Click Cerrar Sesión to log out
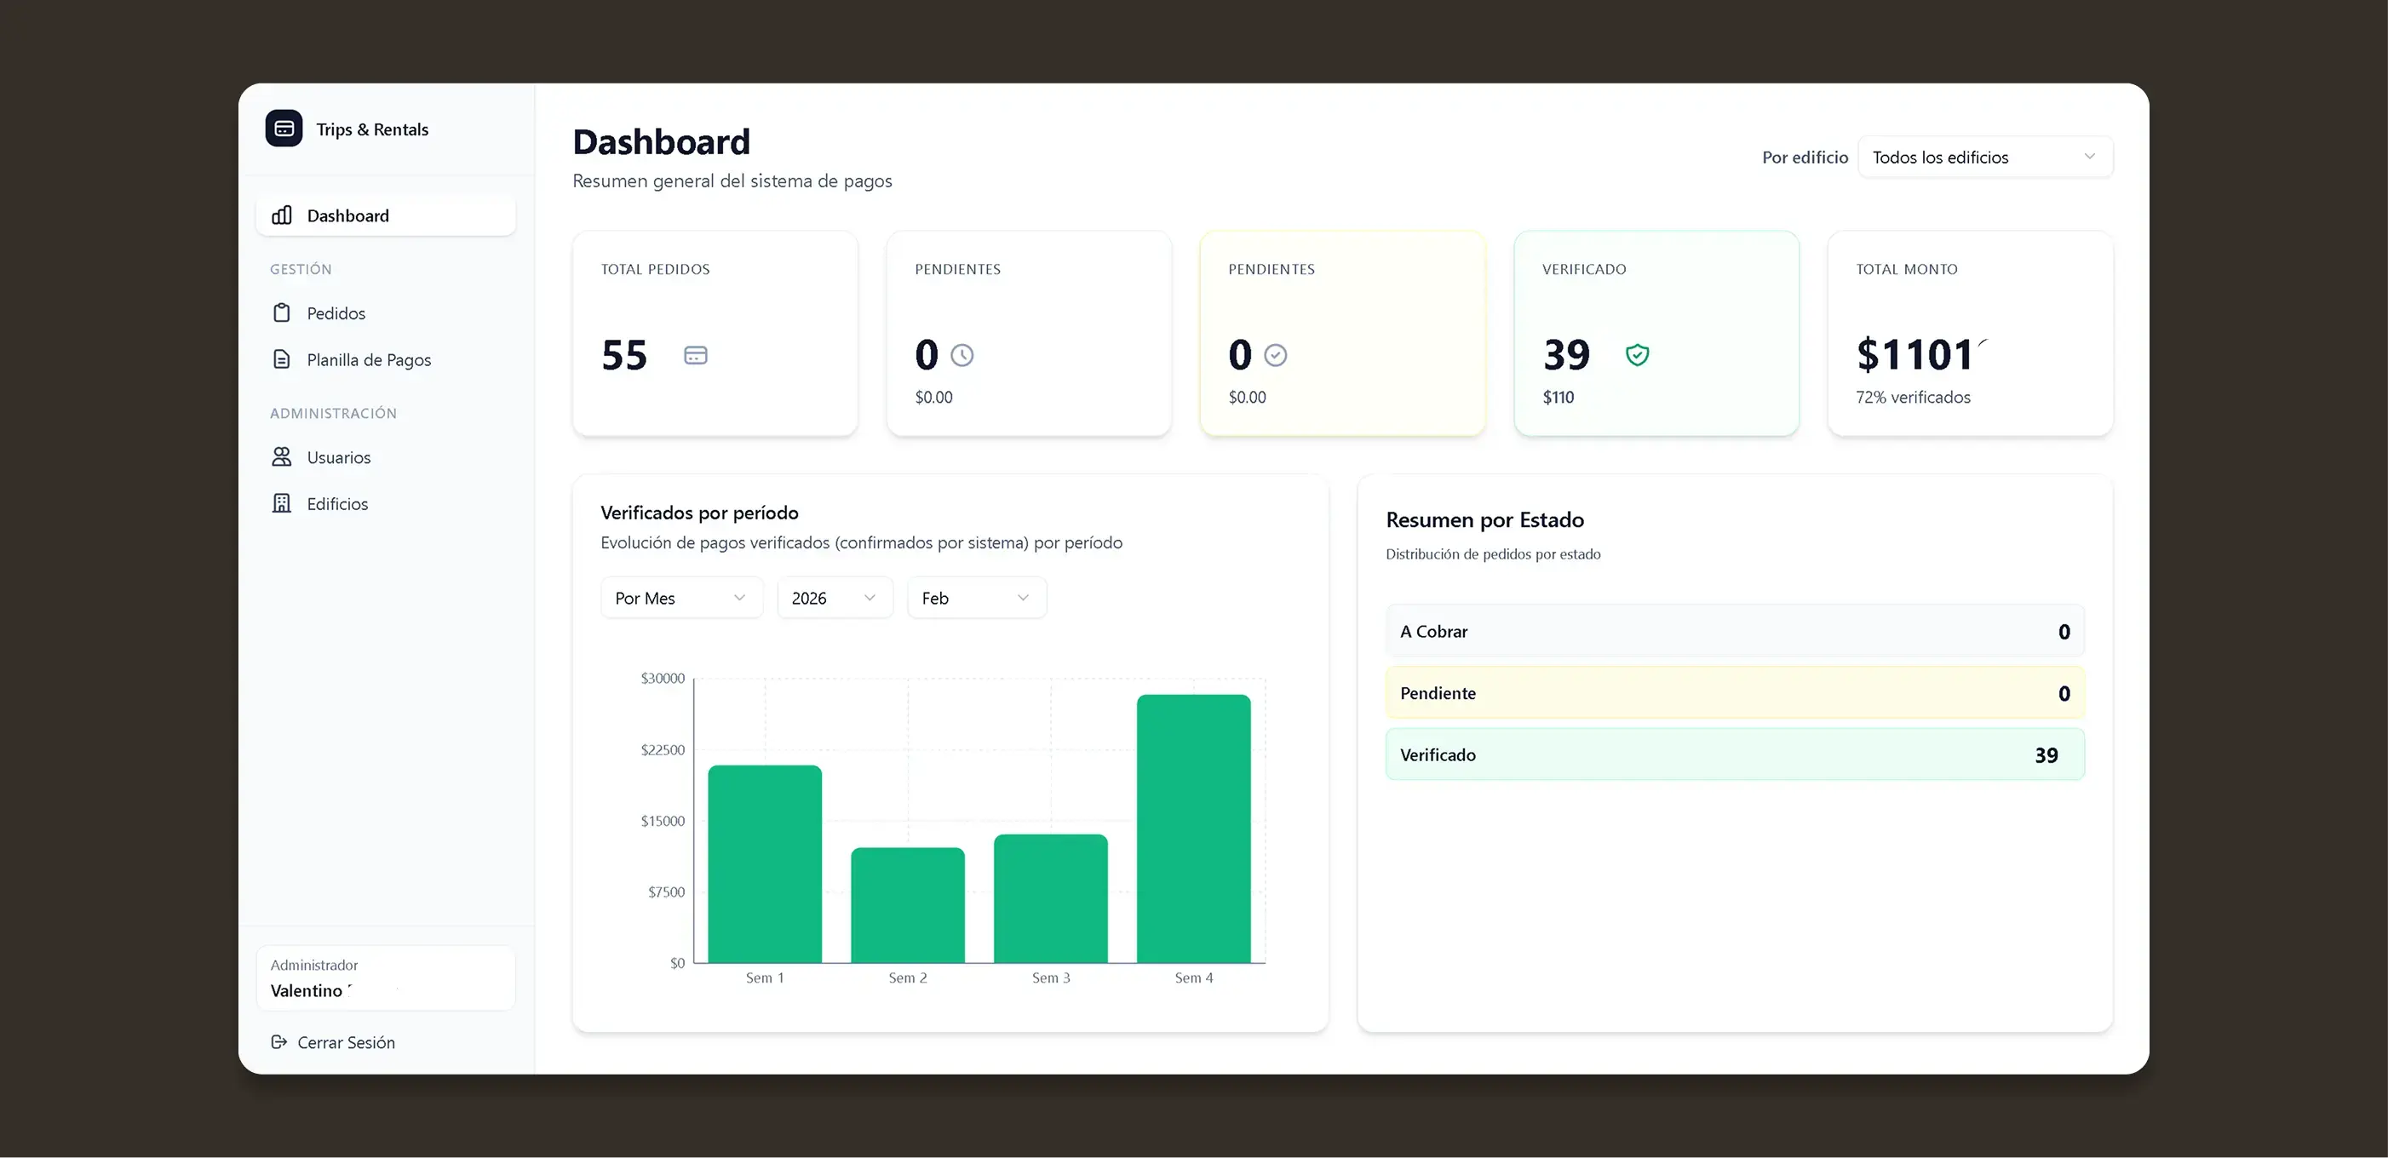Screen dimensions: 2388x1158 tap(346, 1042)
